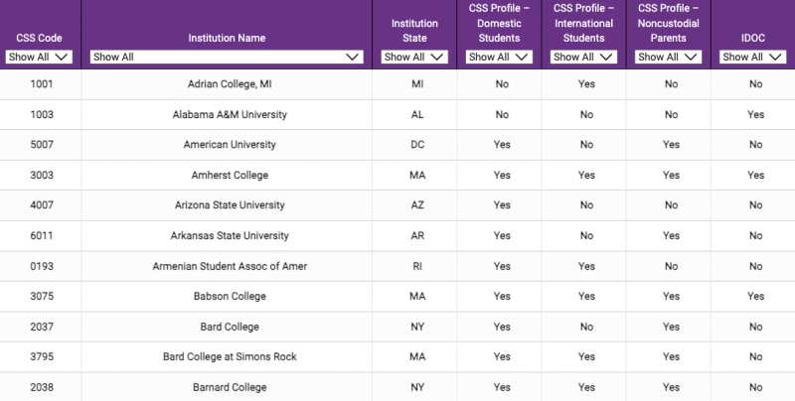This screenshot has height=401, width=795.
Task: Open the CSS Code filter dropdown
Action: tap(39, 57)
